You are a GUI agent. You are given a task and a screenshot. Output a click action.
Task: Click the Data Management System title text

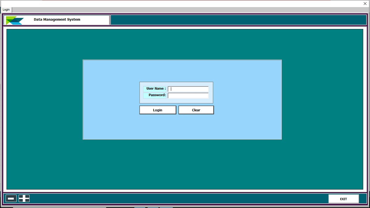coord(57,19)
